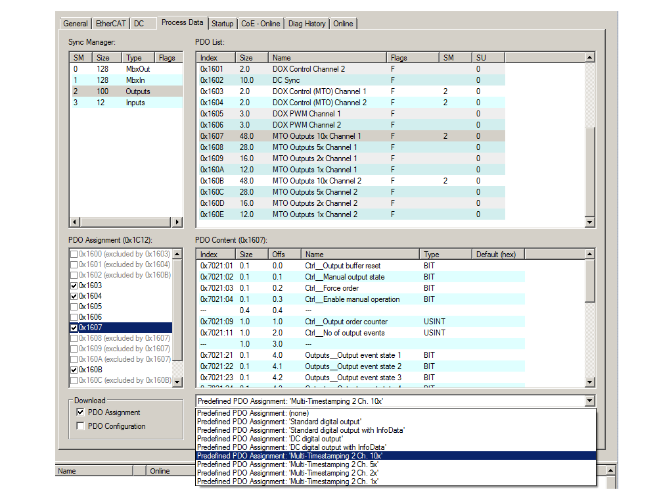Click PDO List scroll down arrow
Image resolution: width=657 pixels, height=494 pixels.
(x=590, y=222)
